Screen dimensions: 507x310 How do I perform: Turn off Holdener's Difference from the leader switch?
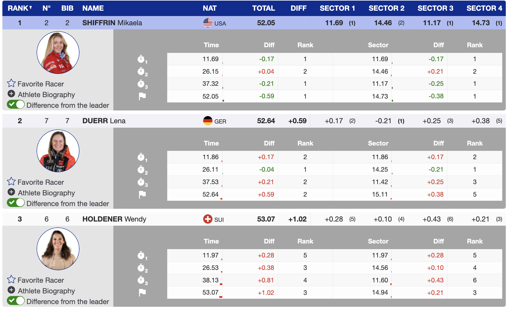click(x=16, y=301)
